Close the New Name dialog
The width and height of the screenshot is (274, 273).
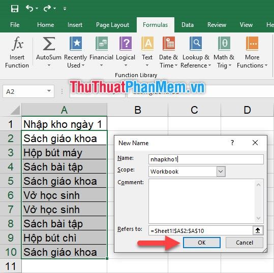[x=255, y=143]
